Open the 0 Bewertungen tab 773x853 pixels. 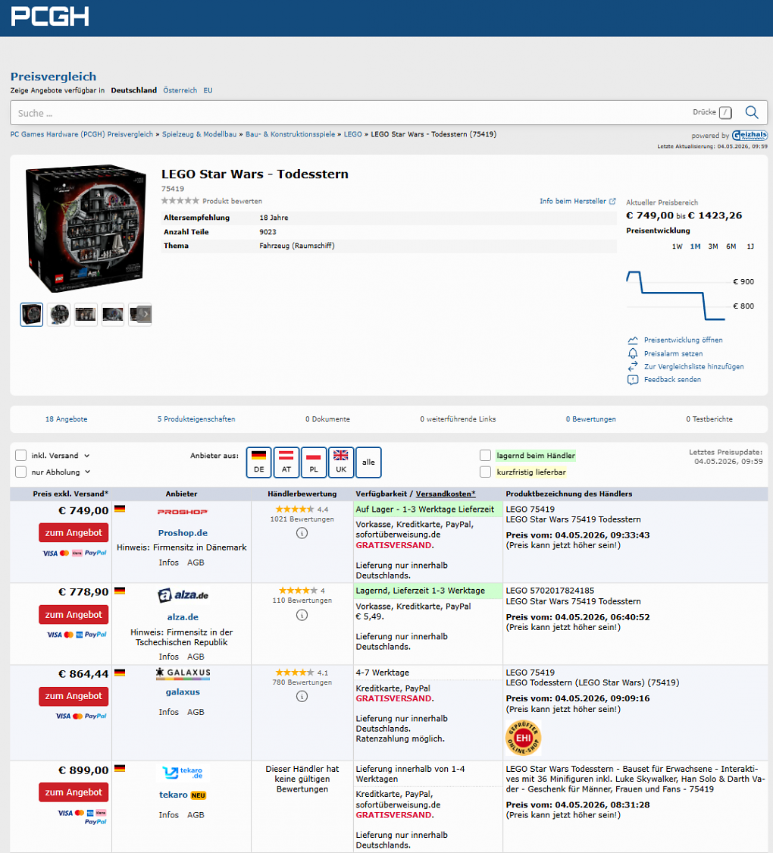click(x=590, y=419)
